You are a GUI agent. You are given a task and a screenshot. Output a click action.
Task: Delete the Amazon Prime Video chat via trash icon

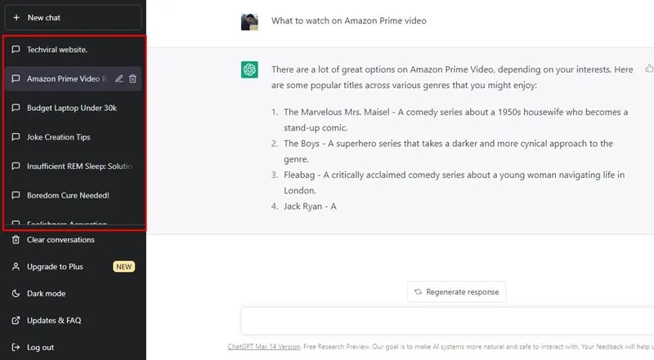click(132, 78)
